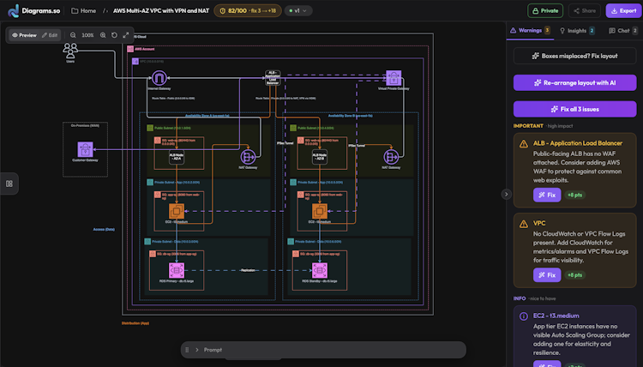Click the warning triangle on the VPC card

524,224
